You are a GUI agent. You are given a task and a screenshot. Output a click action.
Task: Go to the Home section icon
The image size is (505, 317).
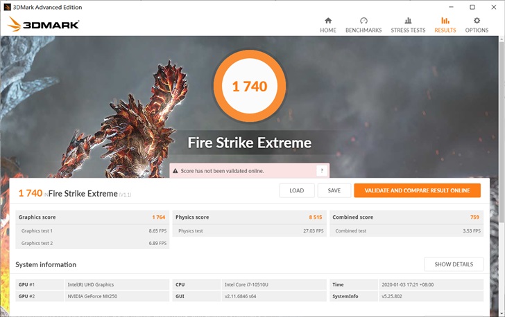point(328,21)
